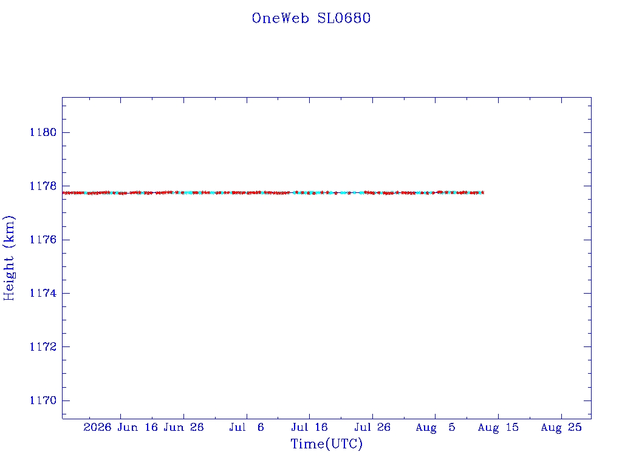Click the 1170 height axis label

pyautogui.click(x=43, y=400)
